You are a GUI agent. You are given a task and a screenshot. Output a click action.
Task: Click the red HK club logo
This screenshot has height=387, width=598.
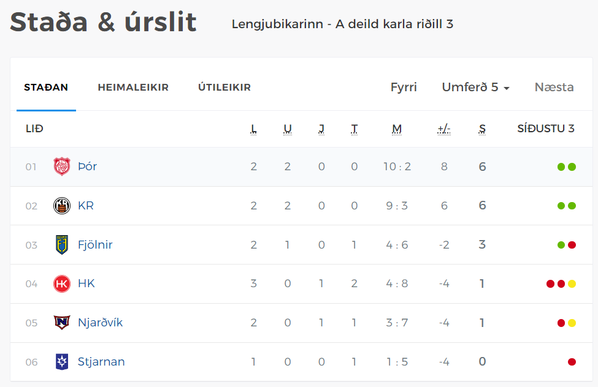(x=62, y=284)
